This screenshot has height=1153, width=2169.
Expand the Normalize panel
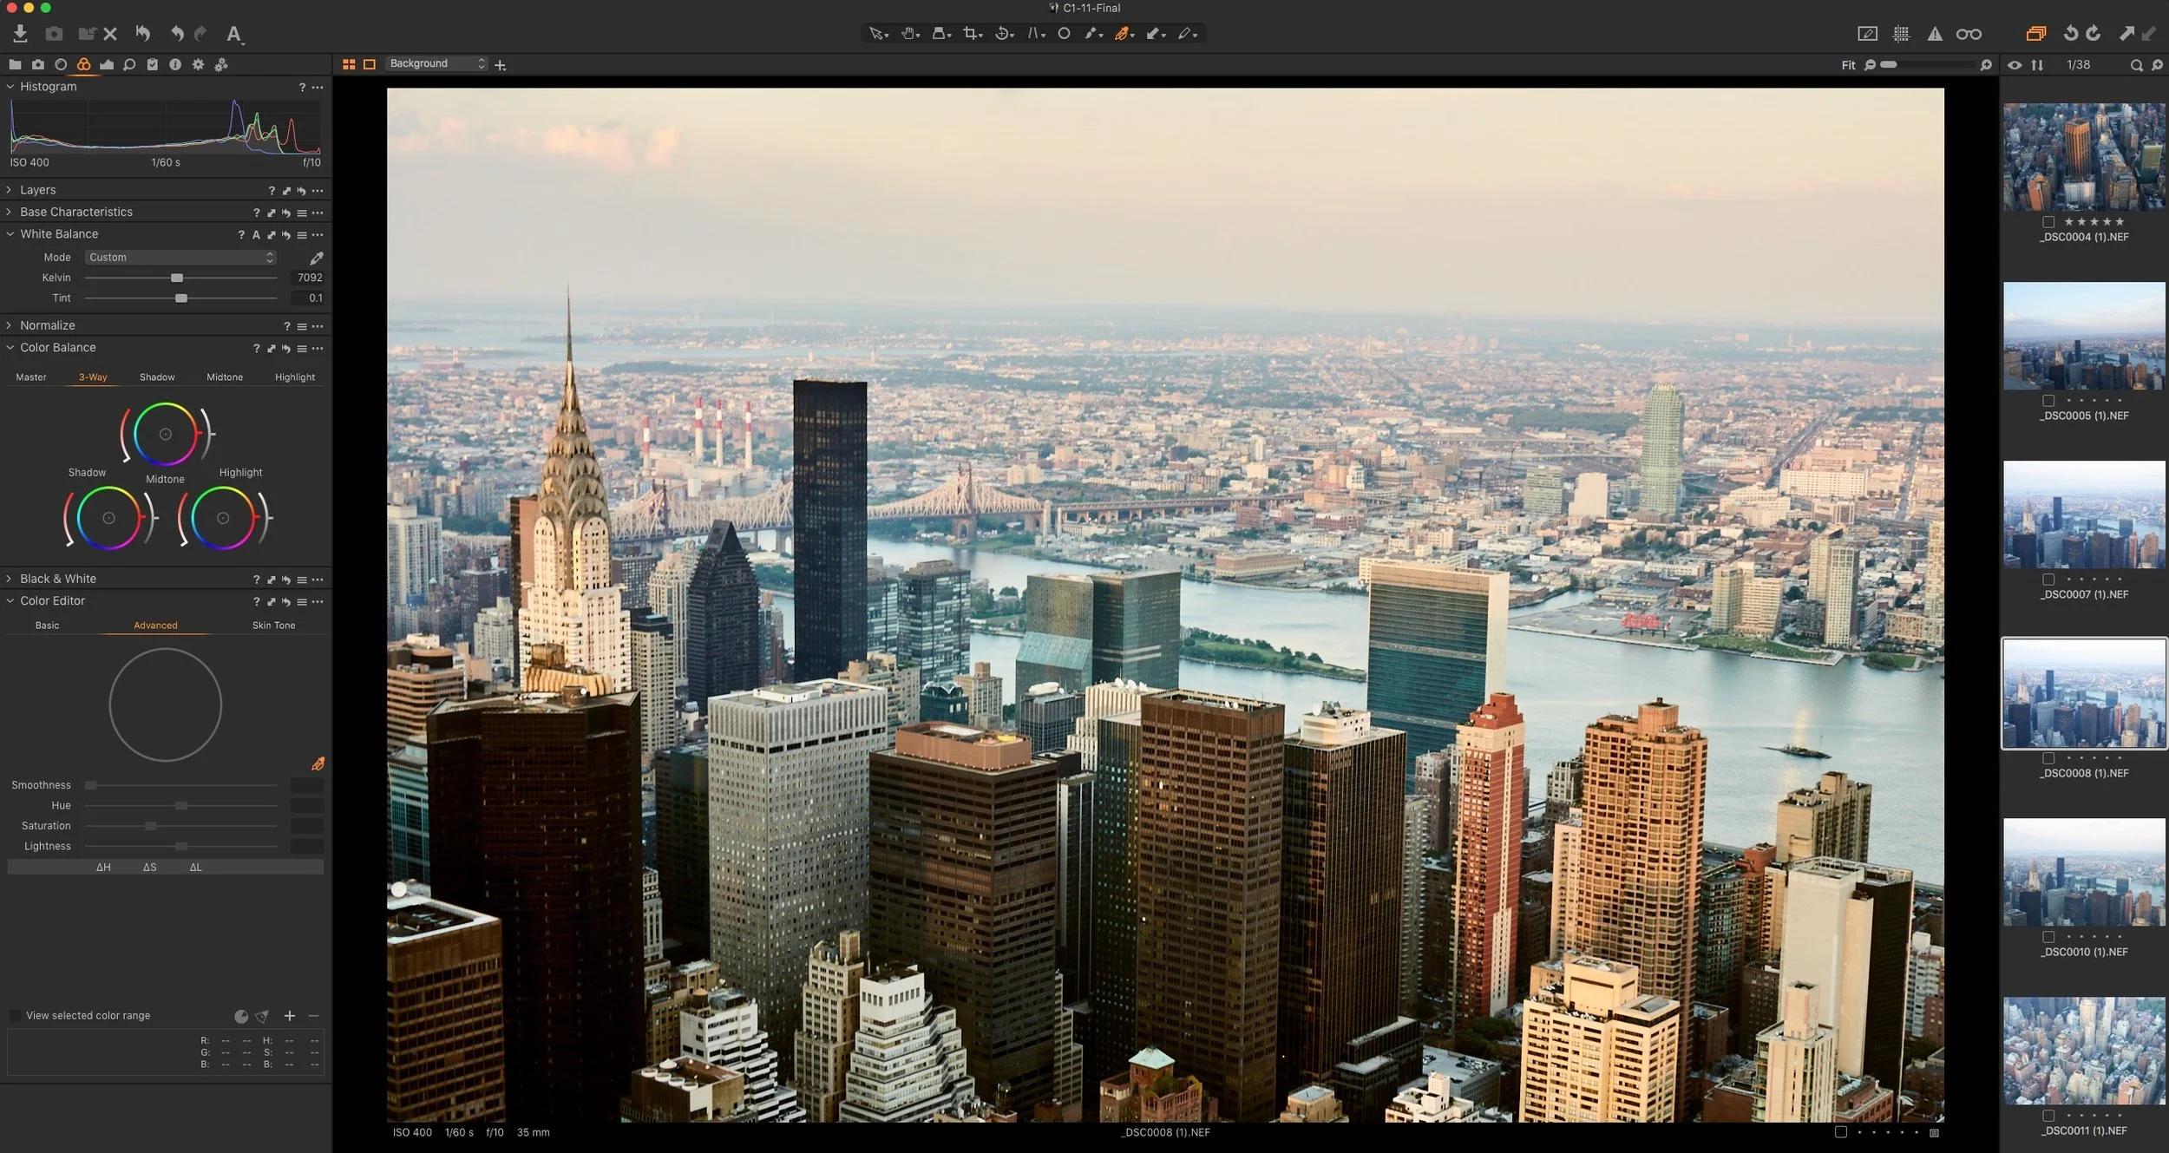tap(10, 325)
